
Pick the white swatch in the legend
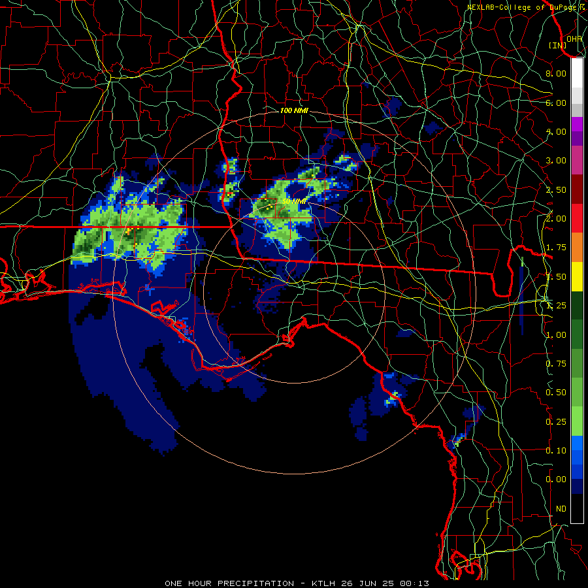tap(577, 73)
